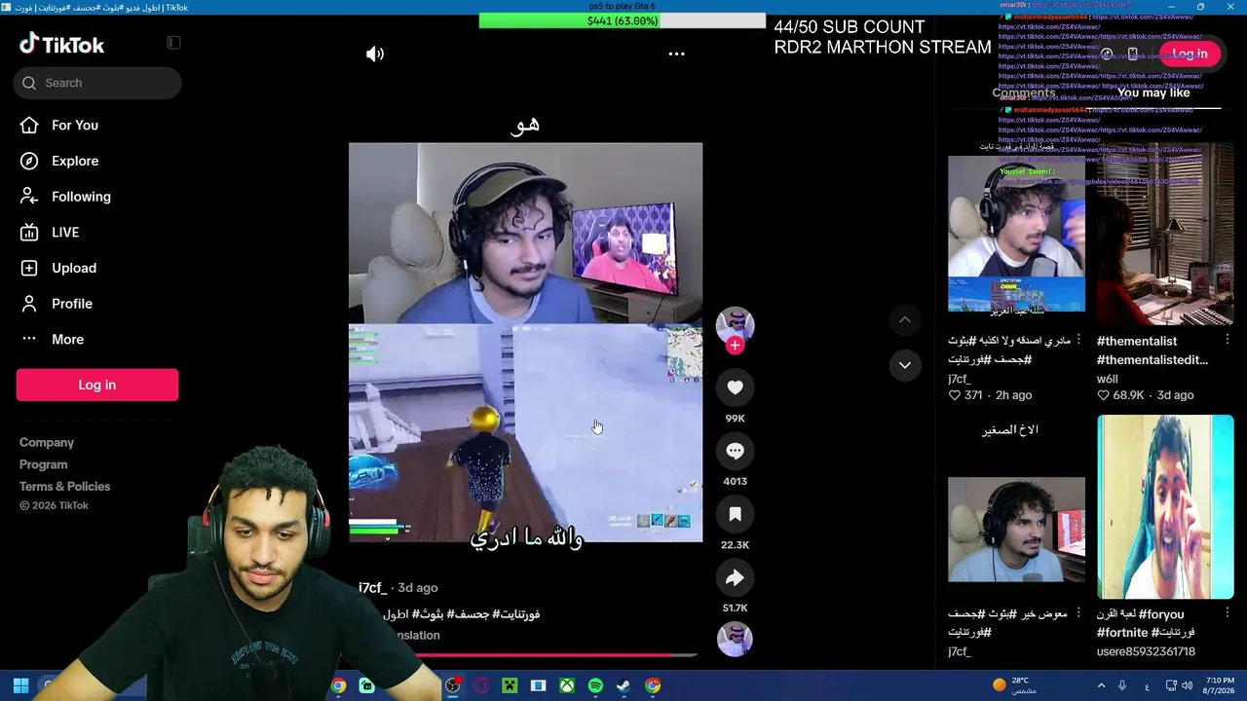Expand the More menu in the sidebar
This screenshot has width=1247, height=701.
[x=54, y=339]
